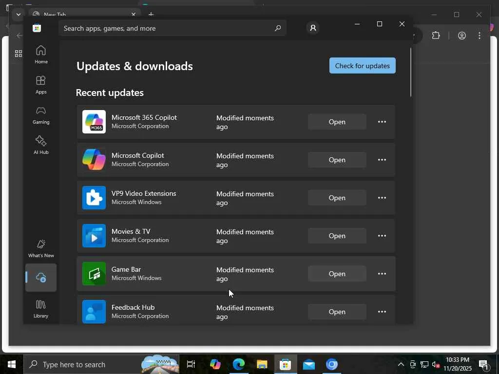
Task: Open more options for Movies & TV
Action: point(382,236)
